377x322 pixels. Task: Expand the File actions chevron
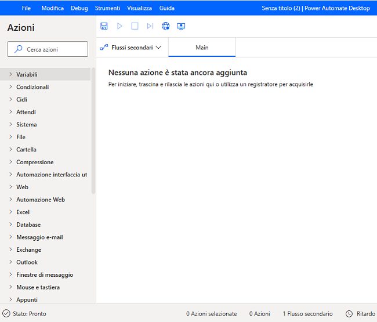[10, 136]
